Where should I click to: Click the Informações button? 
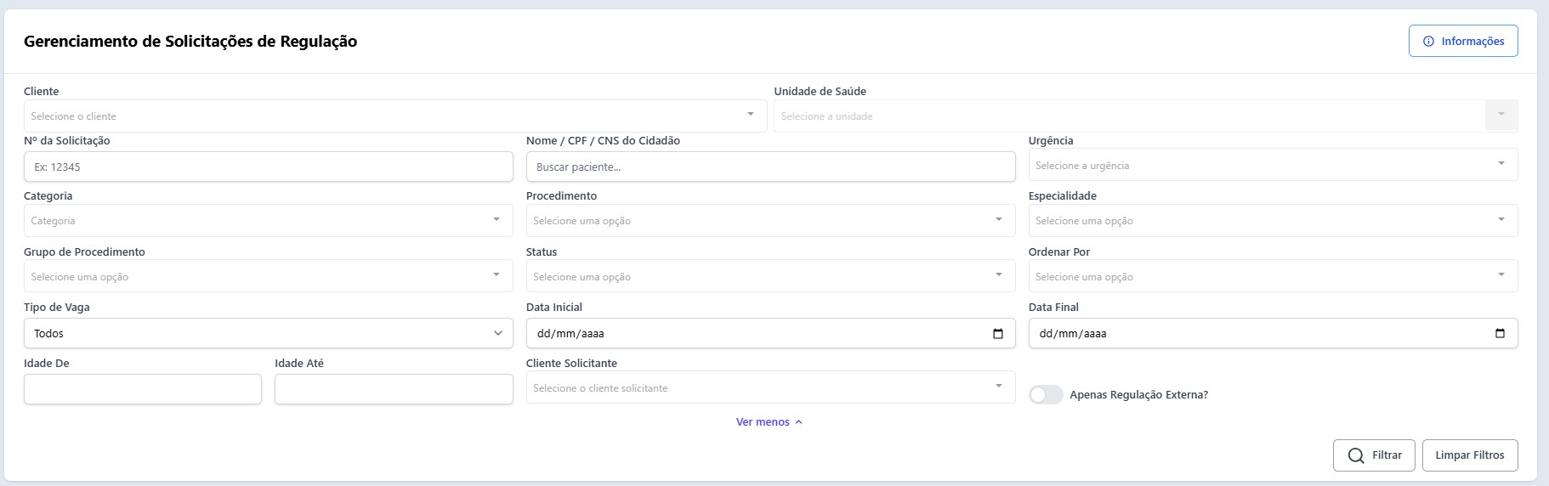pyautogui.click(x=1463, y=41)
